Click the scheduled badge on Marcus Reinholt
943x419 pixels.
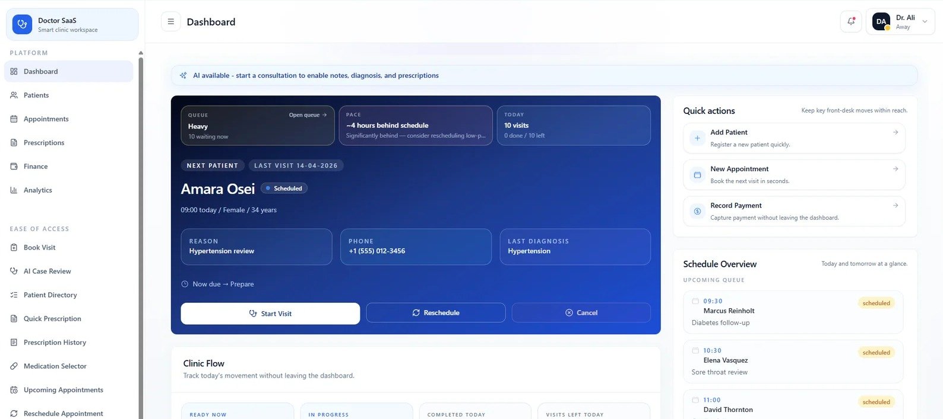click(876, 303)
